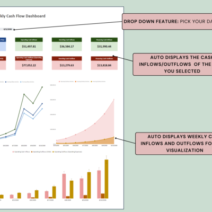Viewport: 212px width, 212px height.
Task: Click the green line's final peak point
Action: pyautogui.click(x=42, y=87)
